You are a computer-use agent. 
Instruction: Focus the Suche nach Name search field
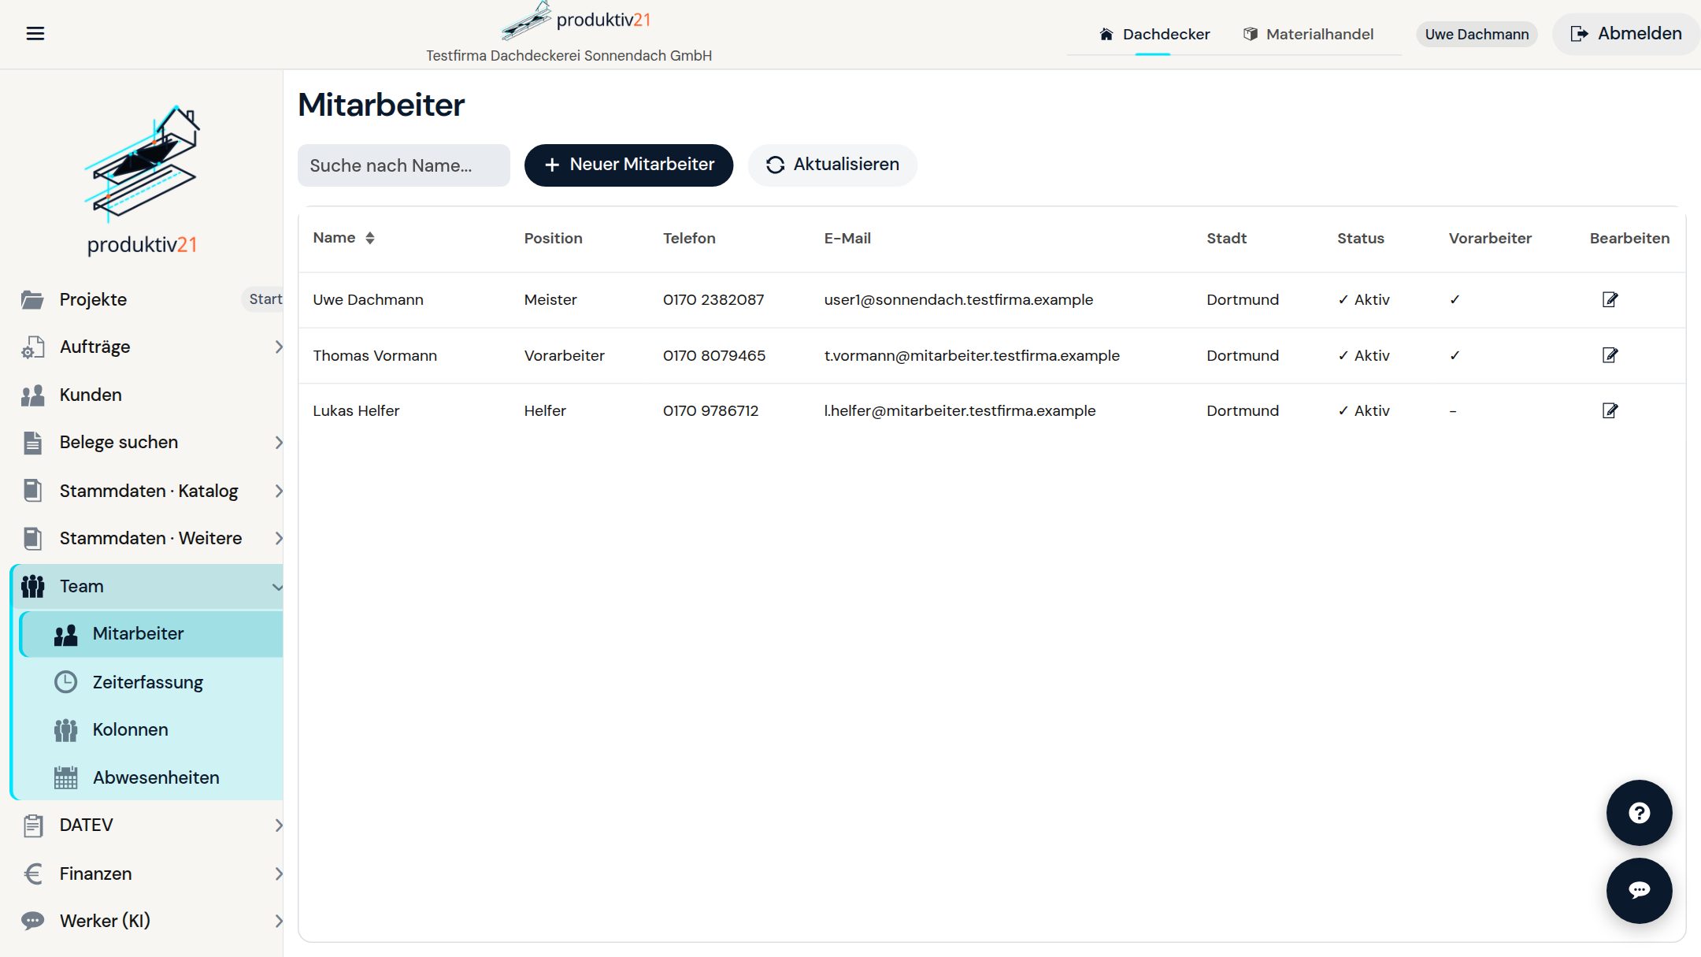click(x=403, y=165)
